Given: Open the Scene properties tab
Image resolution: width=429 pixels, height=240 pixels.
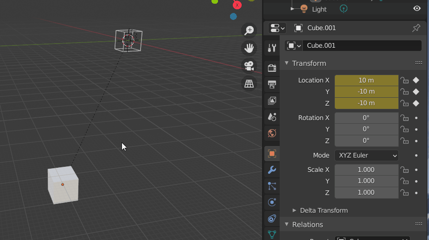Looking at the screenshot, I should 272,117.
